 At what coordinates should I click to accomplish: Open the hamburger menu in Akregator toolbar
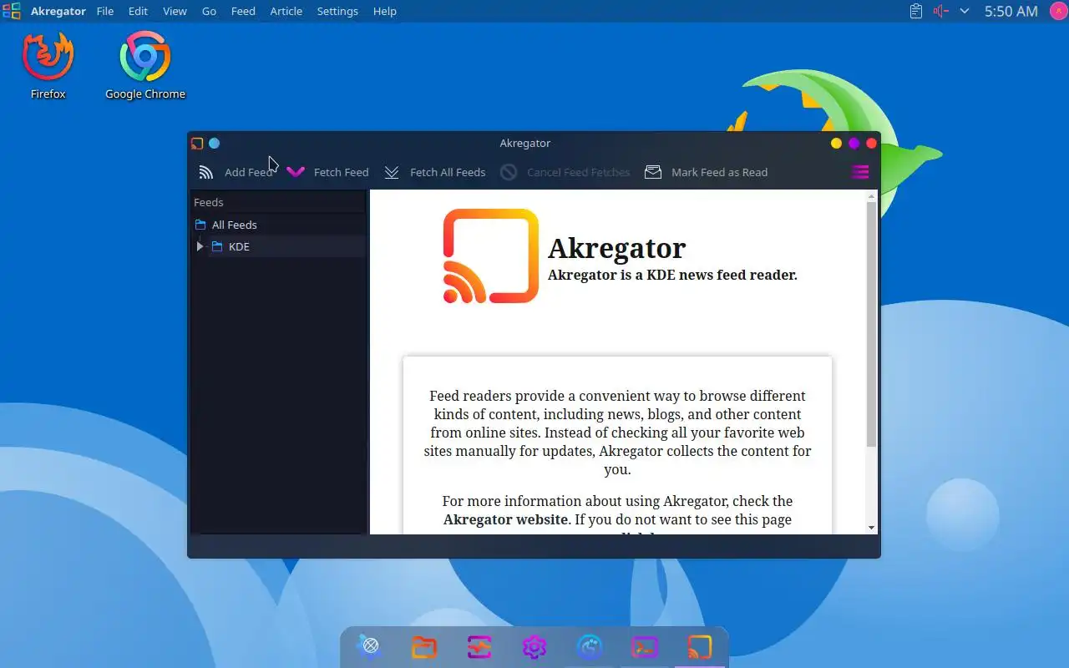point(860,172)
